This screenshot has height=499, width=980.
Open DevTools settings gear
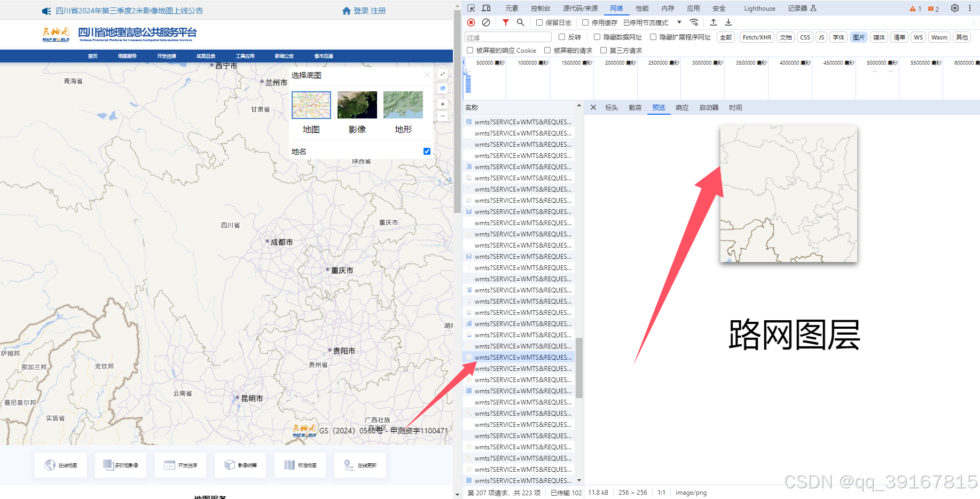click(x=955, y=8)
